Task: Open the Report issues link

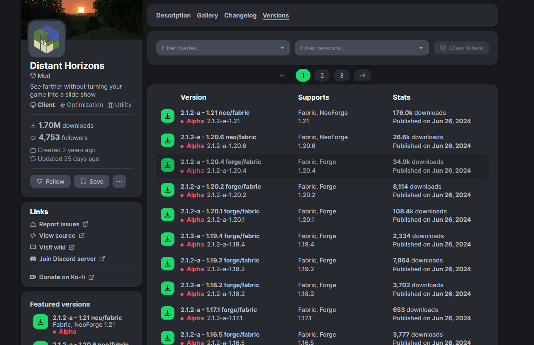Action: tap(59, 224)
